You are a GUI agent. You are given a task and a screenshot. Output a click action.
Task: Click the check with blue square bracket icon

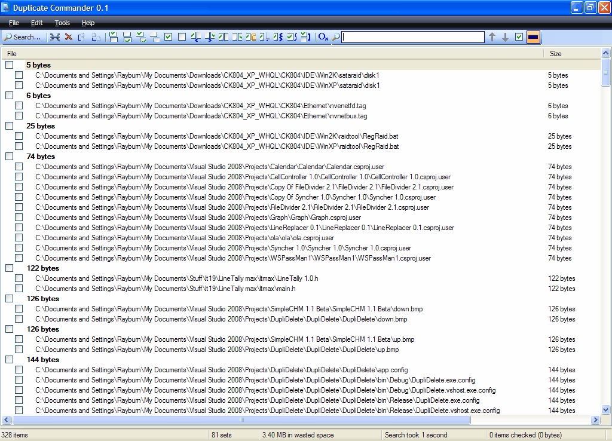(x=305, y=37)
